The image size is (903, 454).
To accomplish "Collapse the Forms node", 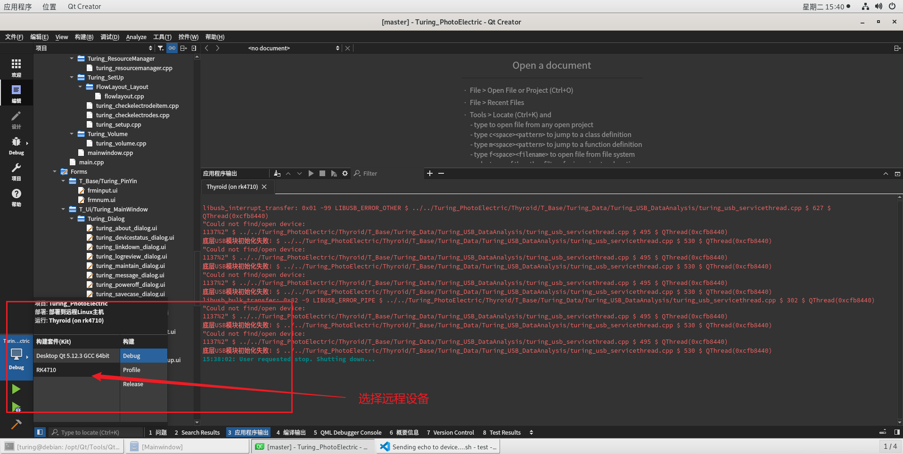I will [x=55, y=171].
